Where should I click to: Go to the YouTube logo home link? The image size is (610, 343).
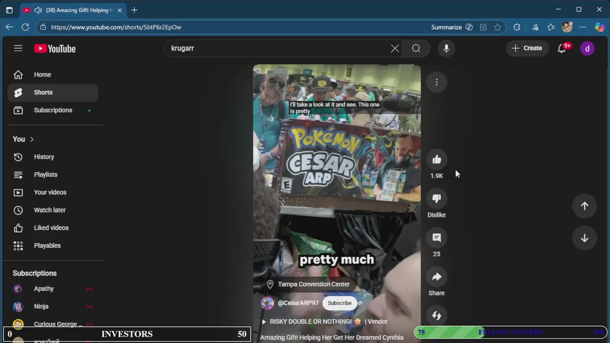[55, 49]
